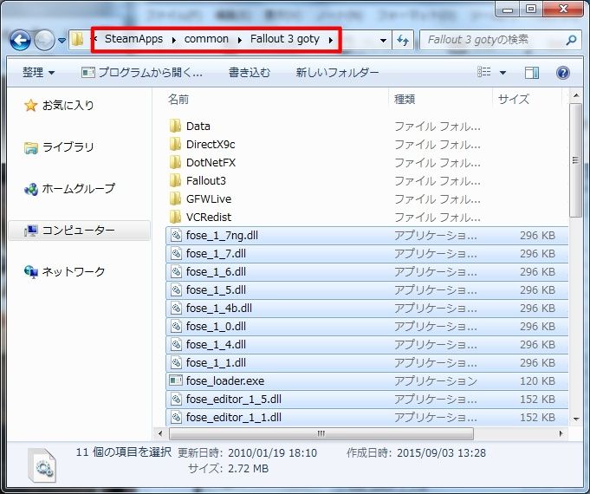Open the address bar history dropdown

tap(383, 40)
